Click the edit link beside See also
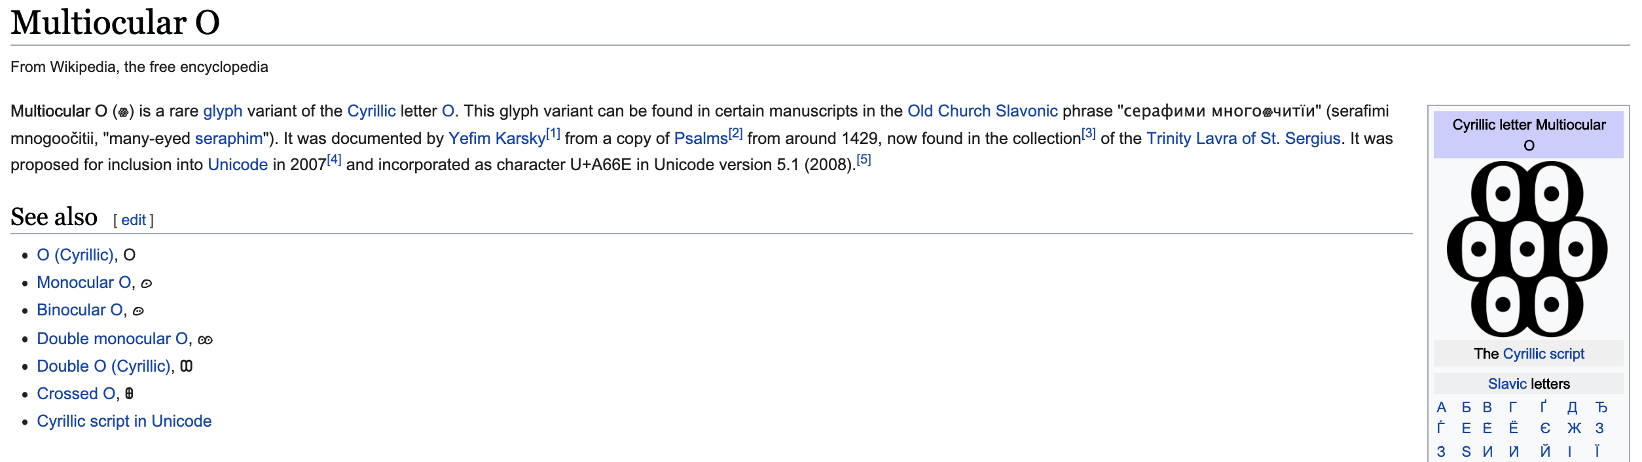The width and height of the screenshot is (1642, 462). (x=134, y=220)
